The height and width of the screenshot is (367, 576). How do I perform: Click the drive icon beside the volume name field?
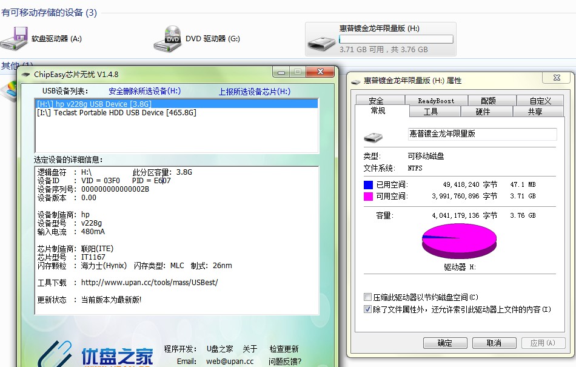click(x=373, y=137)
